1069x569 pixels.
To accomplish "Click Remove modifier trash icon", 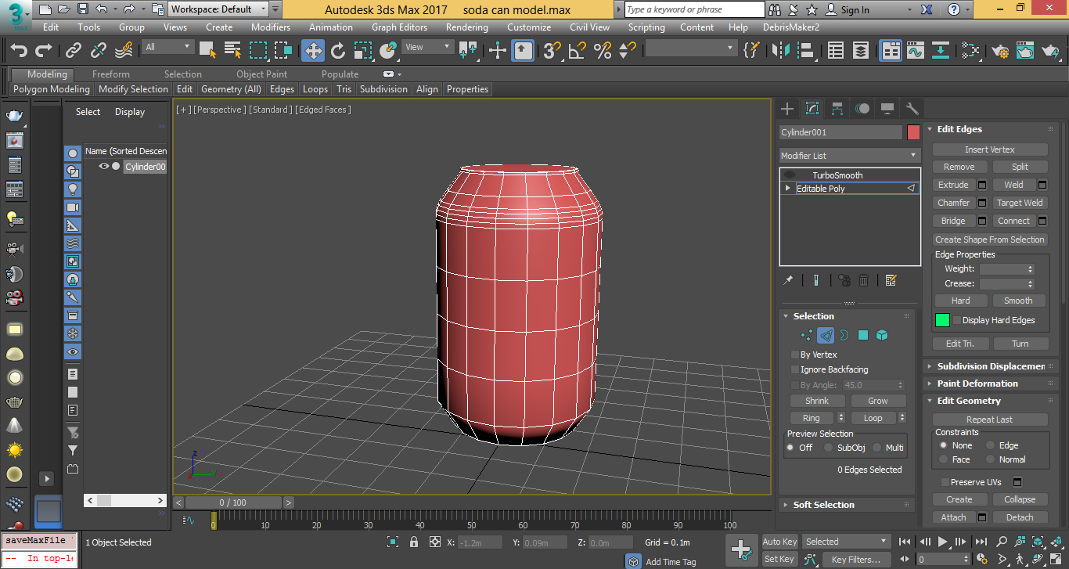I will (x=864, y=280).
